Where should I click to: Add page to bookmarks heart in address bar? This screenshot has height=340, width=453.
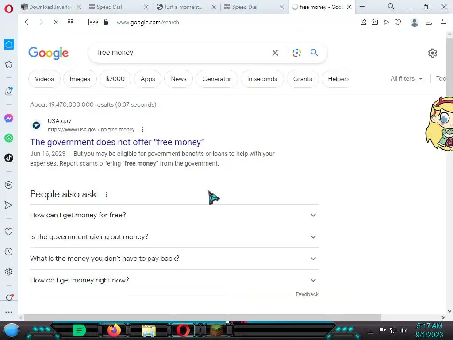pos(398,22)
